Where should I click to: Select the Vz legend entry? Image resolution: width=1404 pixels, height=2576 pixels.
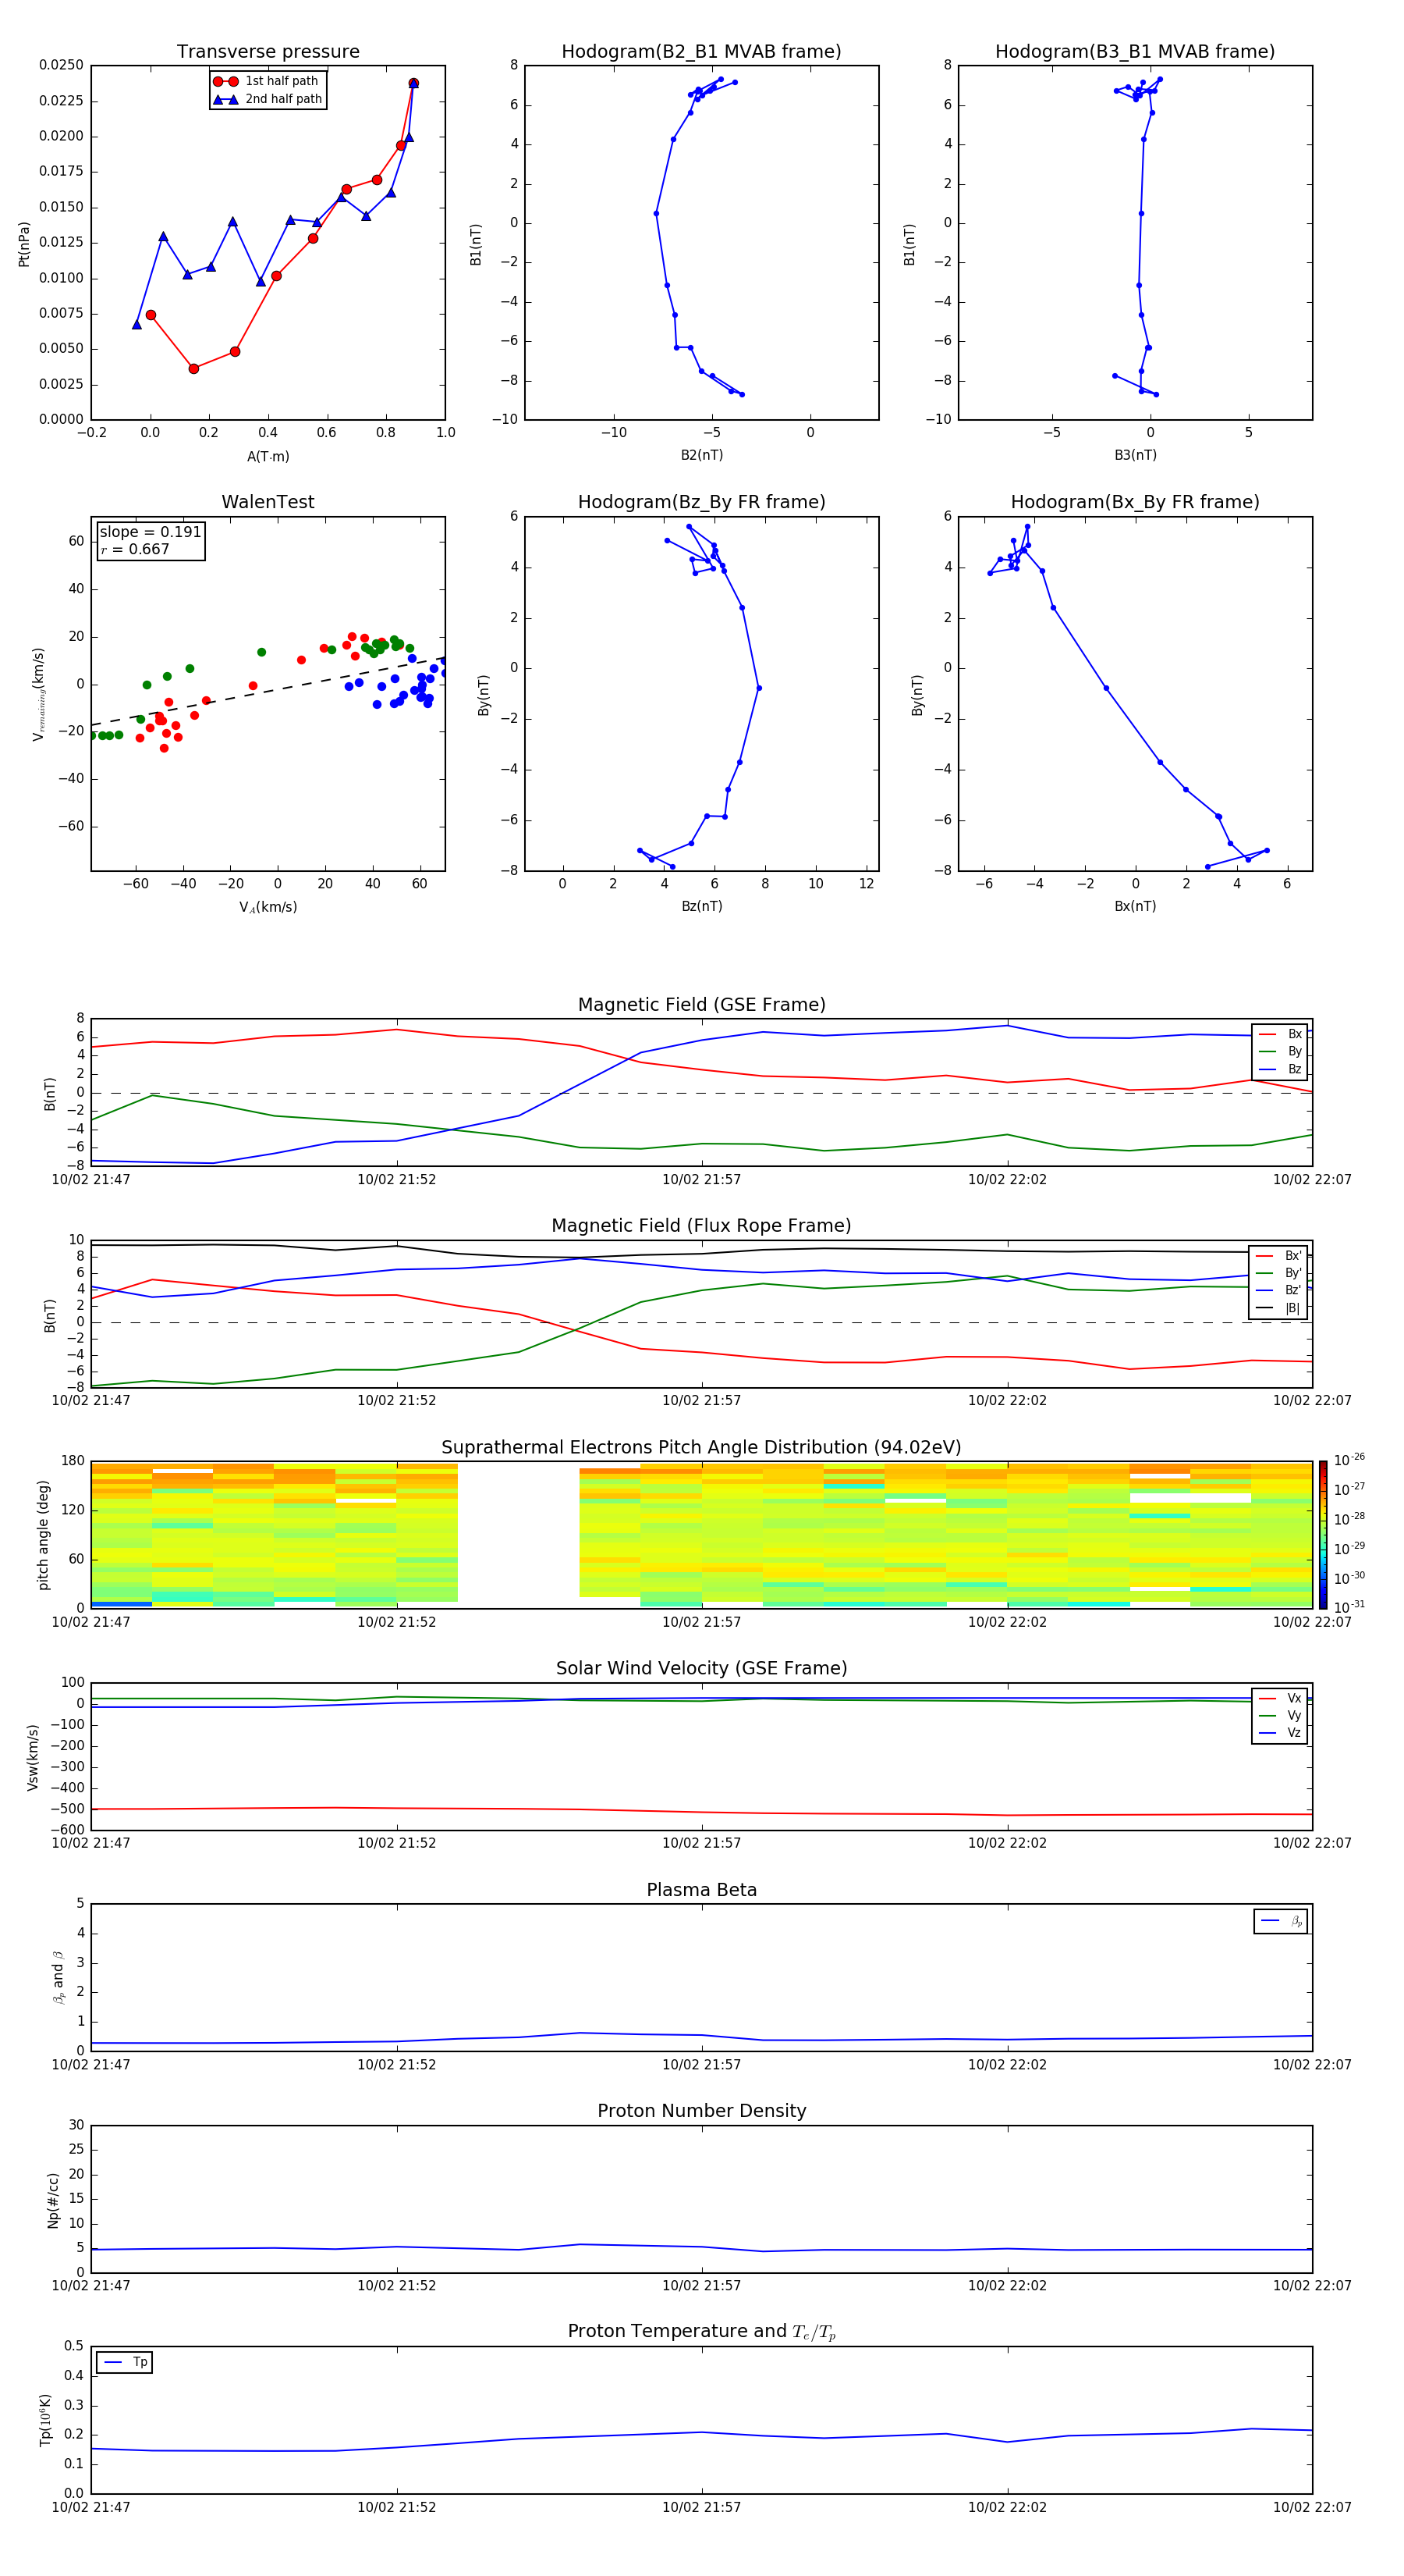click(x=1280, y=1733)
